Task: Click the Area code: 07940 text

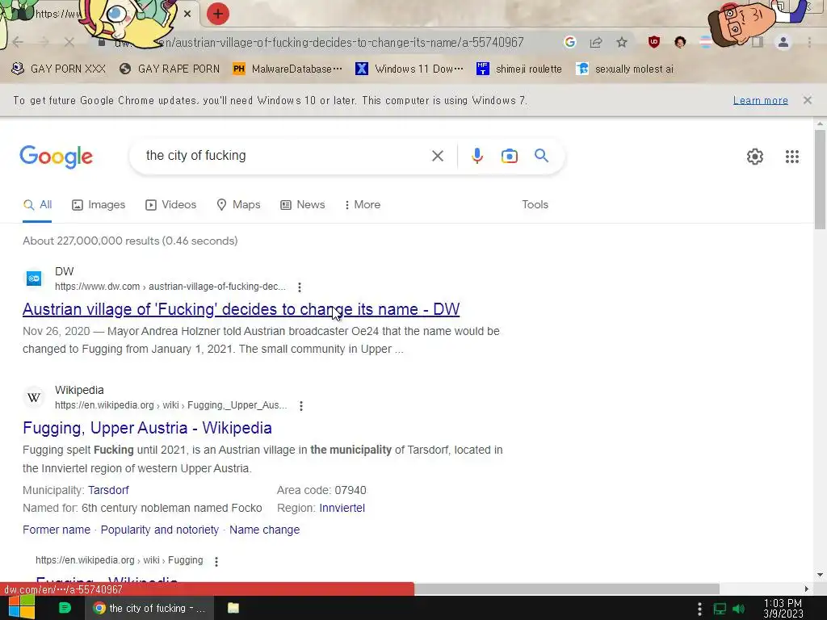Action: coord(321,490)
